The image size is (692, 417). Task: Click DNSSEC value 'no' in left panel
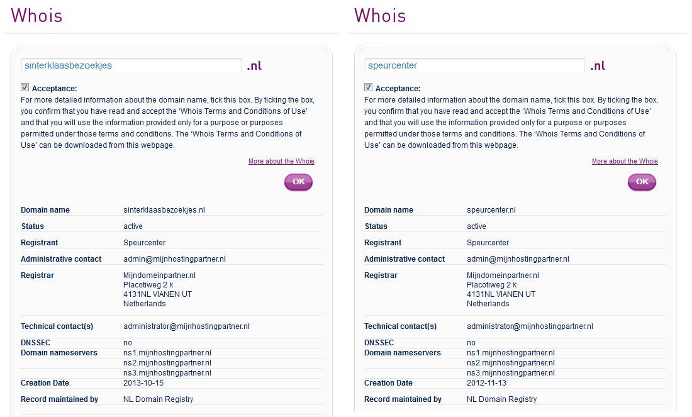pyautogui.click(x=128, y=343)
